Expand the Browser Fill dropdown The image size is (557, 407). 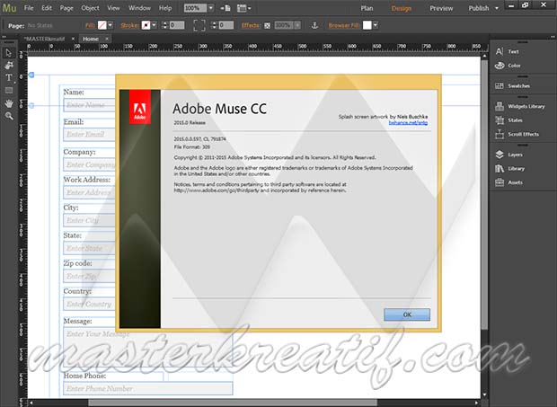(x=376, y=25)
